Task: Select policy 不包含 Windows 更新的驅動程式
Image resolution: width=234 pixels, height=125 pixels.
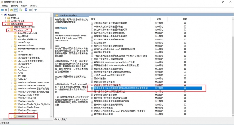Action: click(109, 75)
